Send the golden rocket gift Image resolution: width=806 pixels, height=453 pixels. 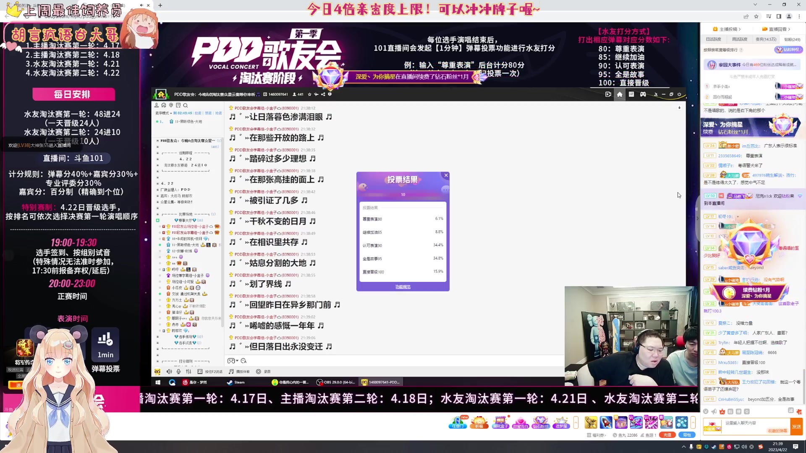coord(591,422)
